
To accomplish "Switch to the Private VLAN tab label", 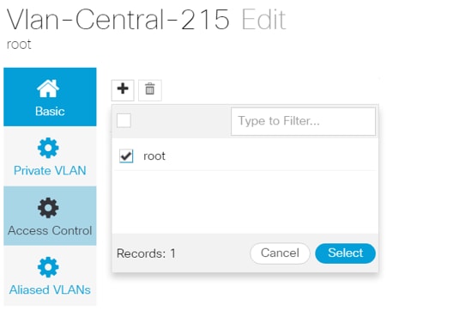I will (x=50, y=171).
